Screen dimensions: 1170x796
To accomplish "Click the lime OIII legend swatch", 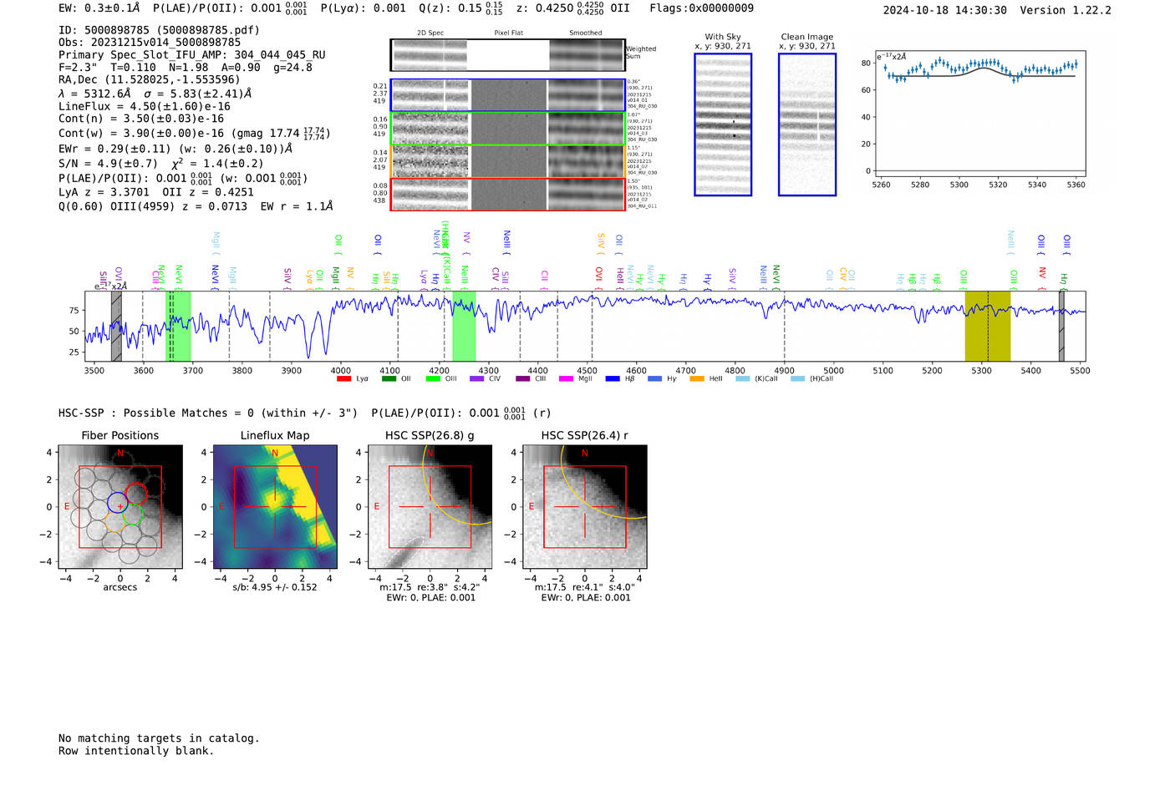I will [x=433, y=378].
